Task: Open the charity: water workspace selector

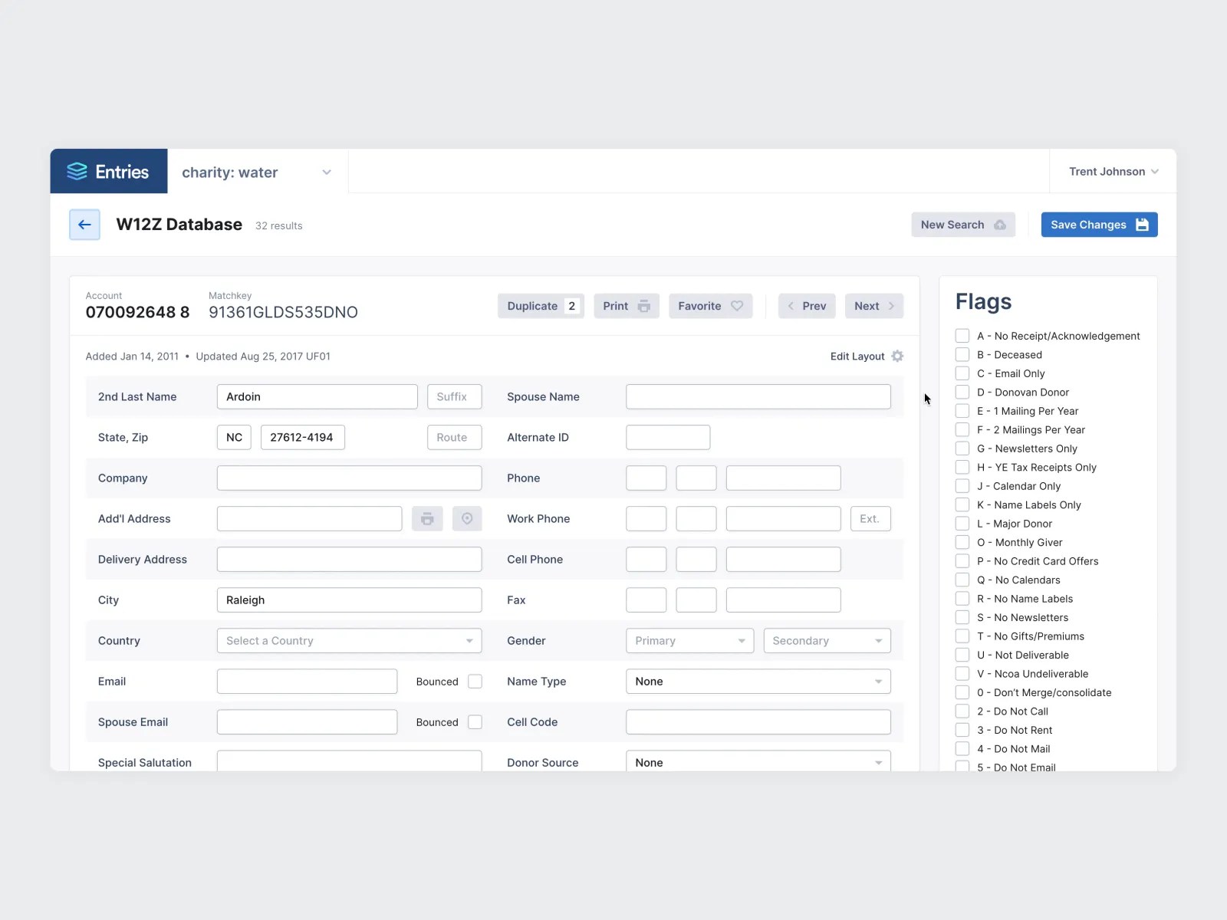Action: [x=255, y=172]
